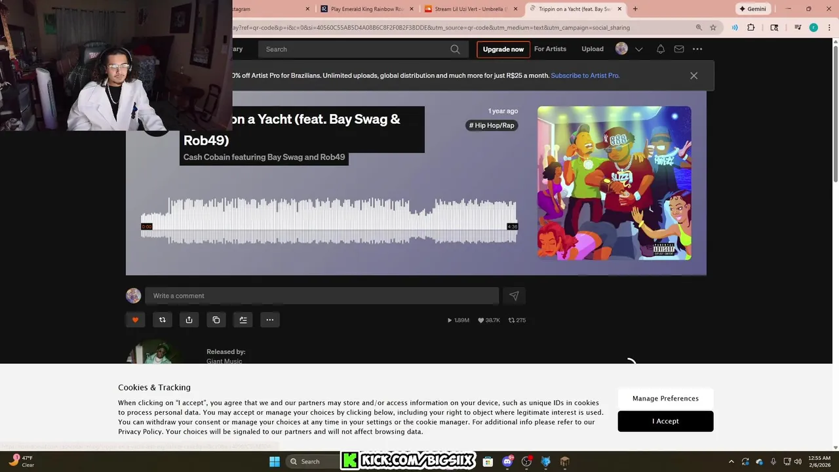This screenshot has width=839, height=472.
Task: Open the Subscribe to Artist Pro link
Action: (585, 75)
